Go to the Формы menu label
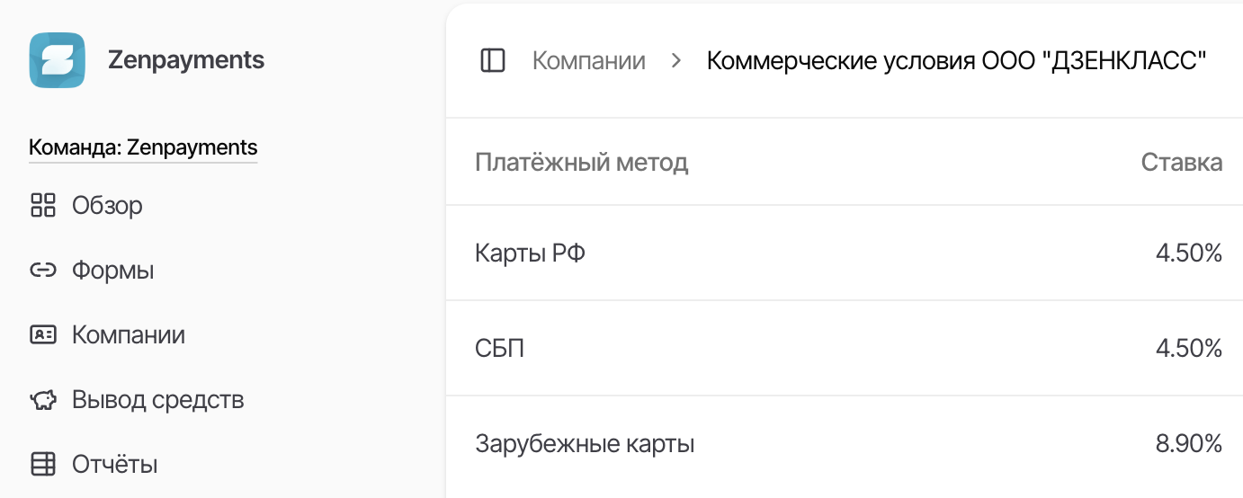Image resolution: width=1243 pixels, height=498 pixels. (x=112, y=270)
